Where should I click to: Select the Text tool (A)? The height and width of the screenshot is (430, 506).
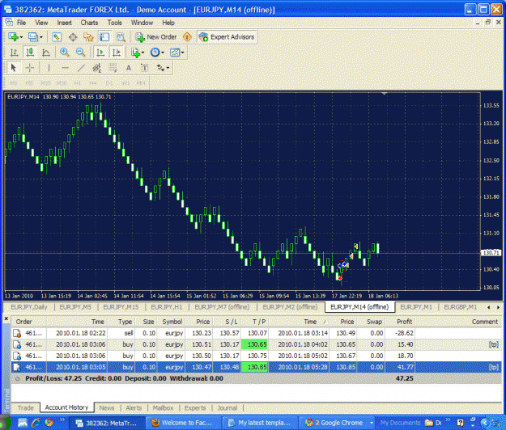(129, 68)
